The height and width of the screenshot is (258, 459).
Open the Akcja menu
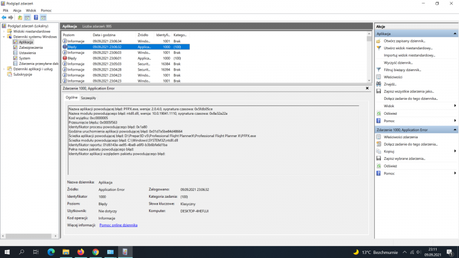(17, 10)
